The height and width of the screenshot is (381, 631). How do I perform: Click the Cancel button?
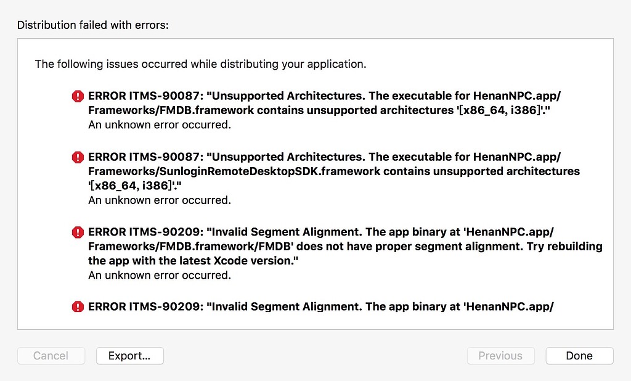pyautogui.click(x=51, y=356)
